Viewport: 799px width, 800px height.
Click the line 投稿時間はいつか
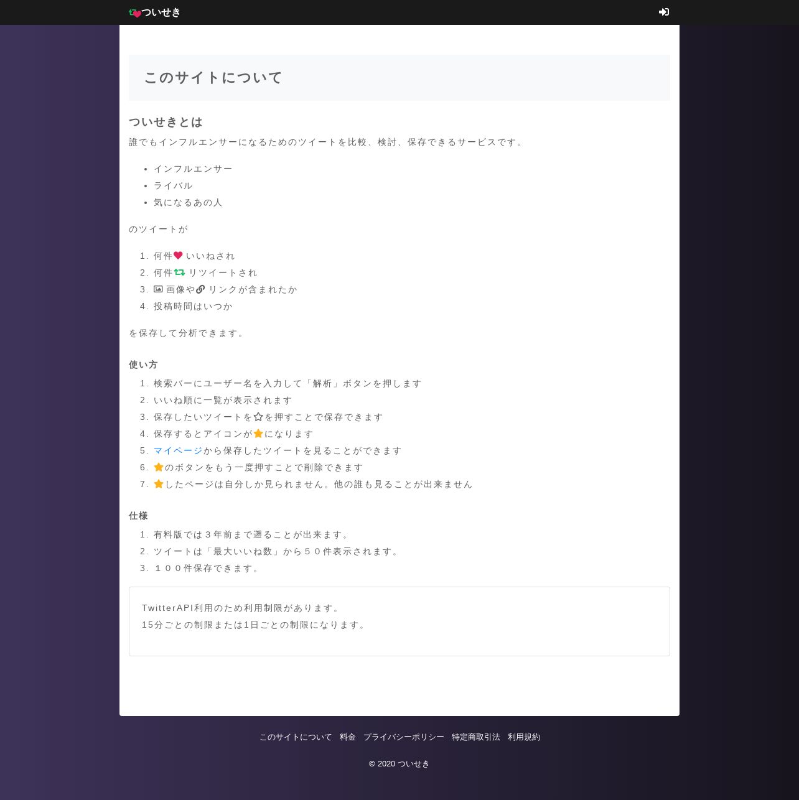tap(193, 306)
